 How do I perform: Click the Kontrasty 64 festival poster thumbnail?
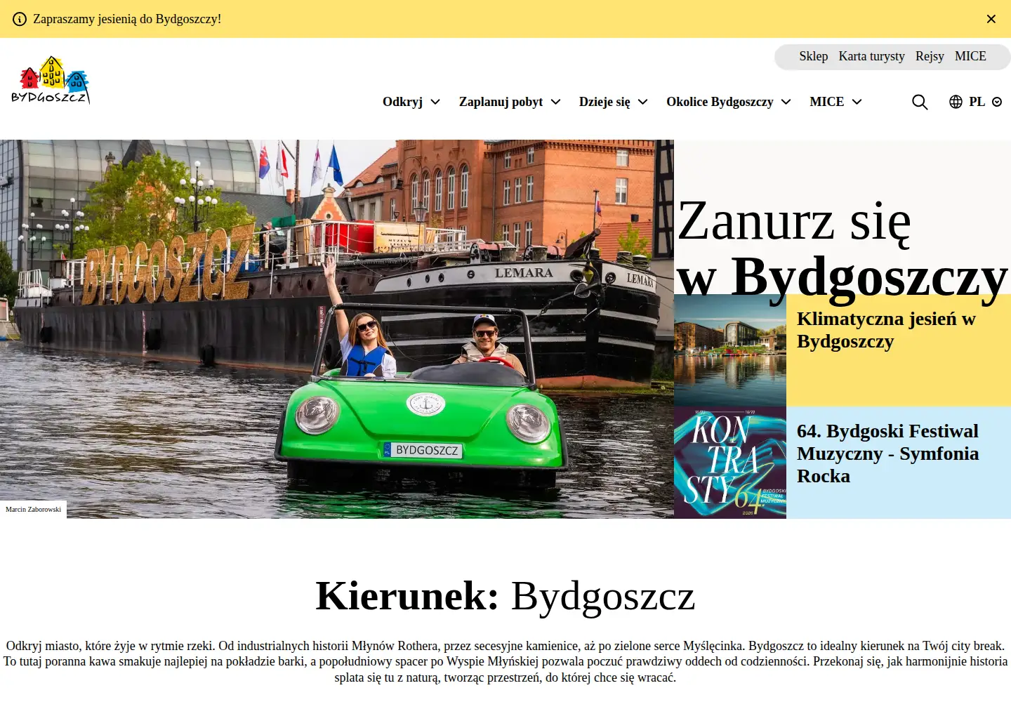point(730,463)
